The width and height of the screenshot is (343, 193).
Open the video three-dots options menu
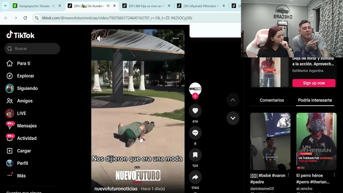176,39
